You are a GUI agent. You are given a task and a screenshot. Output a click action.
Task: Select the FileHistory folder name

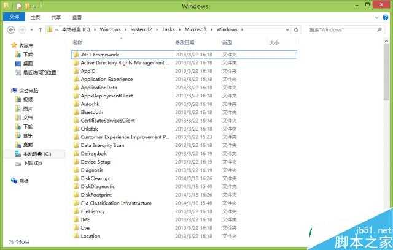(93, 211)
